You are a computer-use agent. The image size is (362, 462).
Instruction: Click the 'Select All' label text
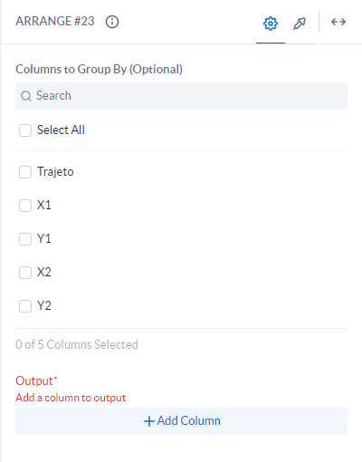pos(61,130)
